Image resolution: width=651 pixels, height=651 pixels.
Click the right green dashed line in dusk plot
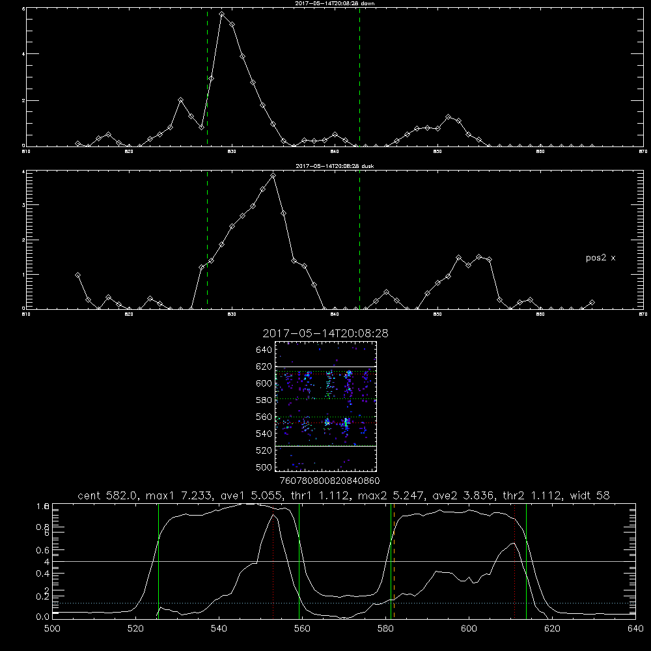[x=359, y=240]
